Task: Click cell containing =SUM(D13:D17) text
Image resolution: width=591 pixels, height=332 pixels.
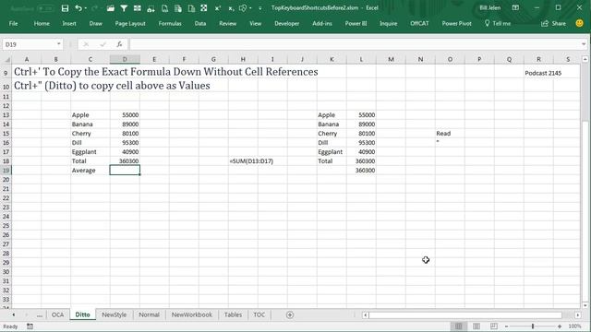Action: pyautogui.click(x=251, y=161)
